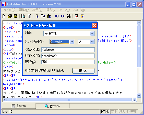Viewport: 144px width, 115px height.
Task: Click the </div> line in the editor
Action: coord(8,67)
